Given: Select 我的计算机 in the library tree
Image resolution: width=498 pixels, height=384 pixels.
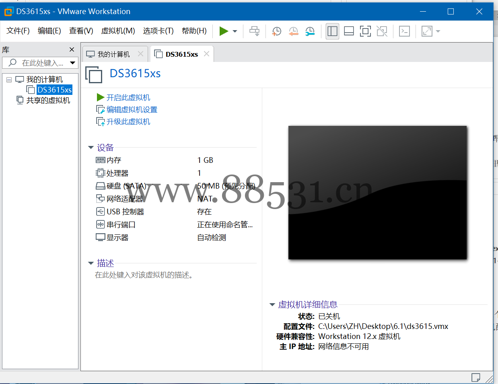Looking at the screenshot, I should (44, 80).
